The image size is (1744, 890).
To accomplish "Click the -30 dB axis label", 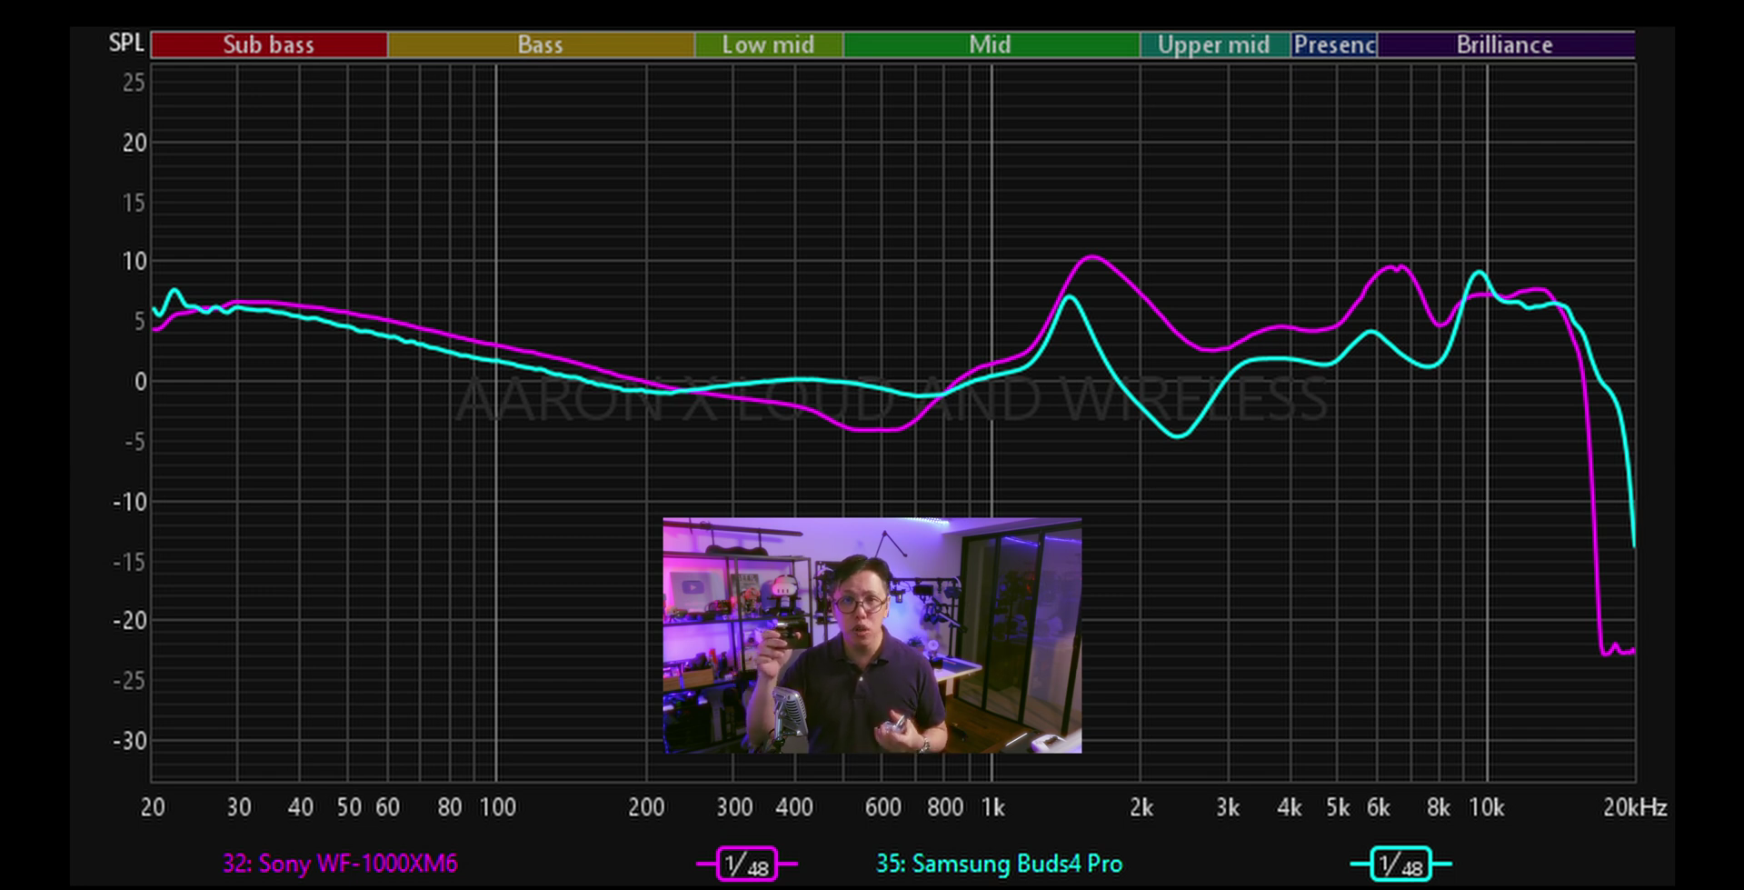I will pyautogui.click(x=129, y=741).
